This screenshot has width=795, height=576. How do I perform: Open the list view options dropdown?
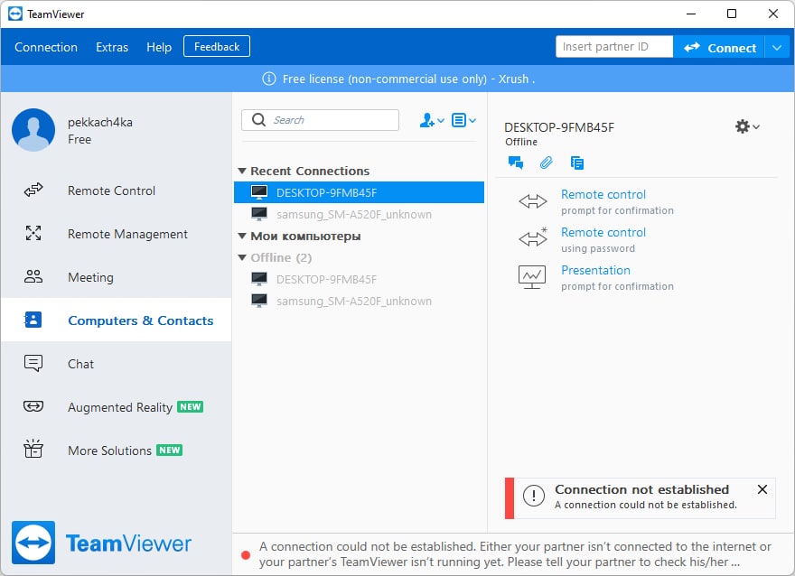pyautogui.click(x=463, y=121)
